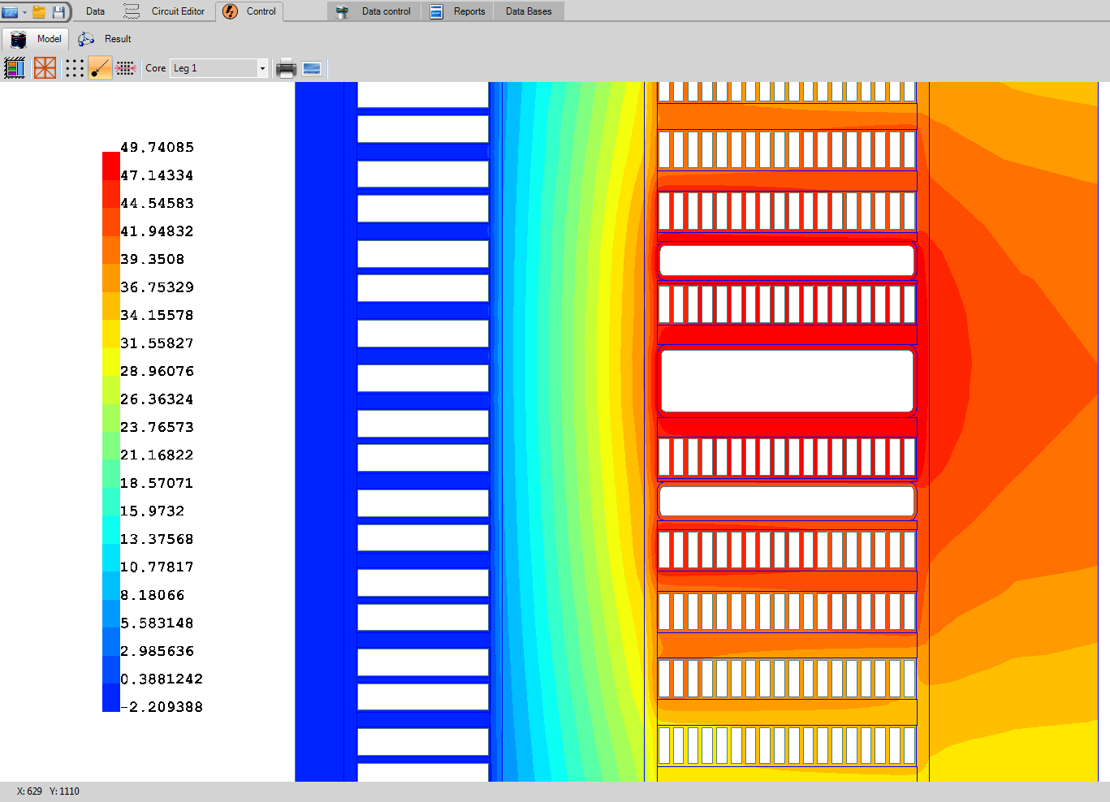Click the legend value 8.18066
1110x802 pixels.
coord(153,595)
